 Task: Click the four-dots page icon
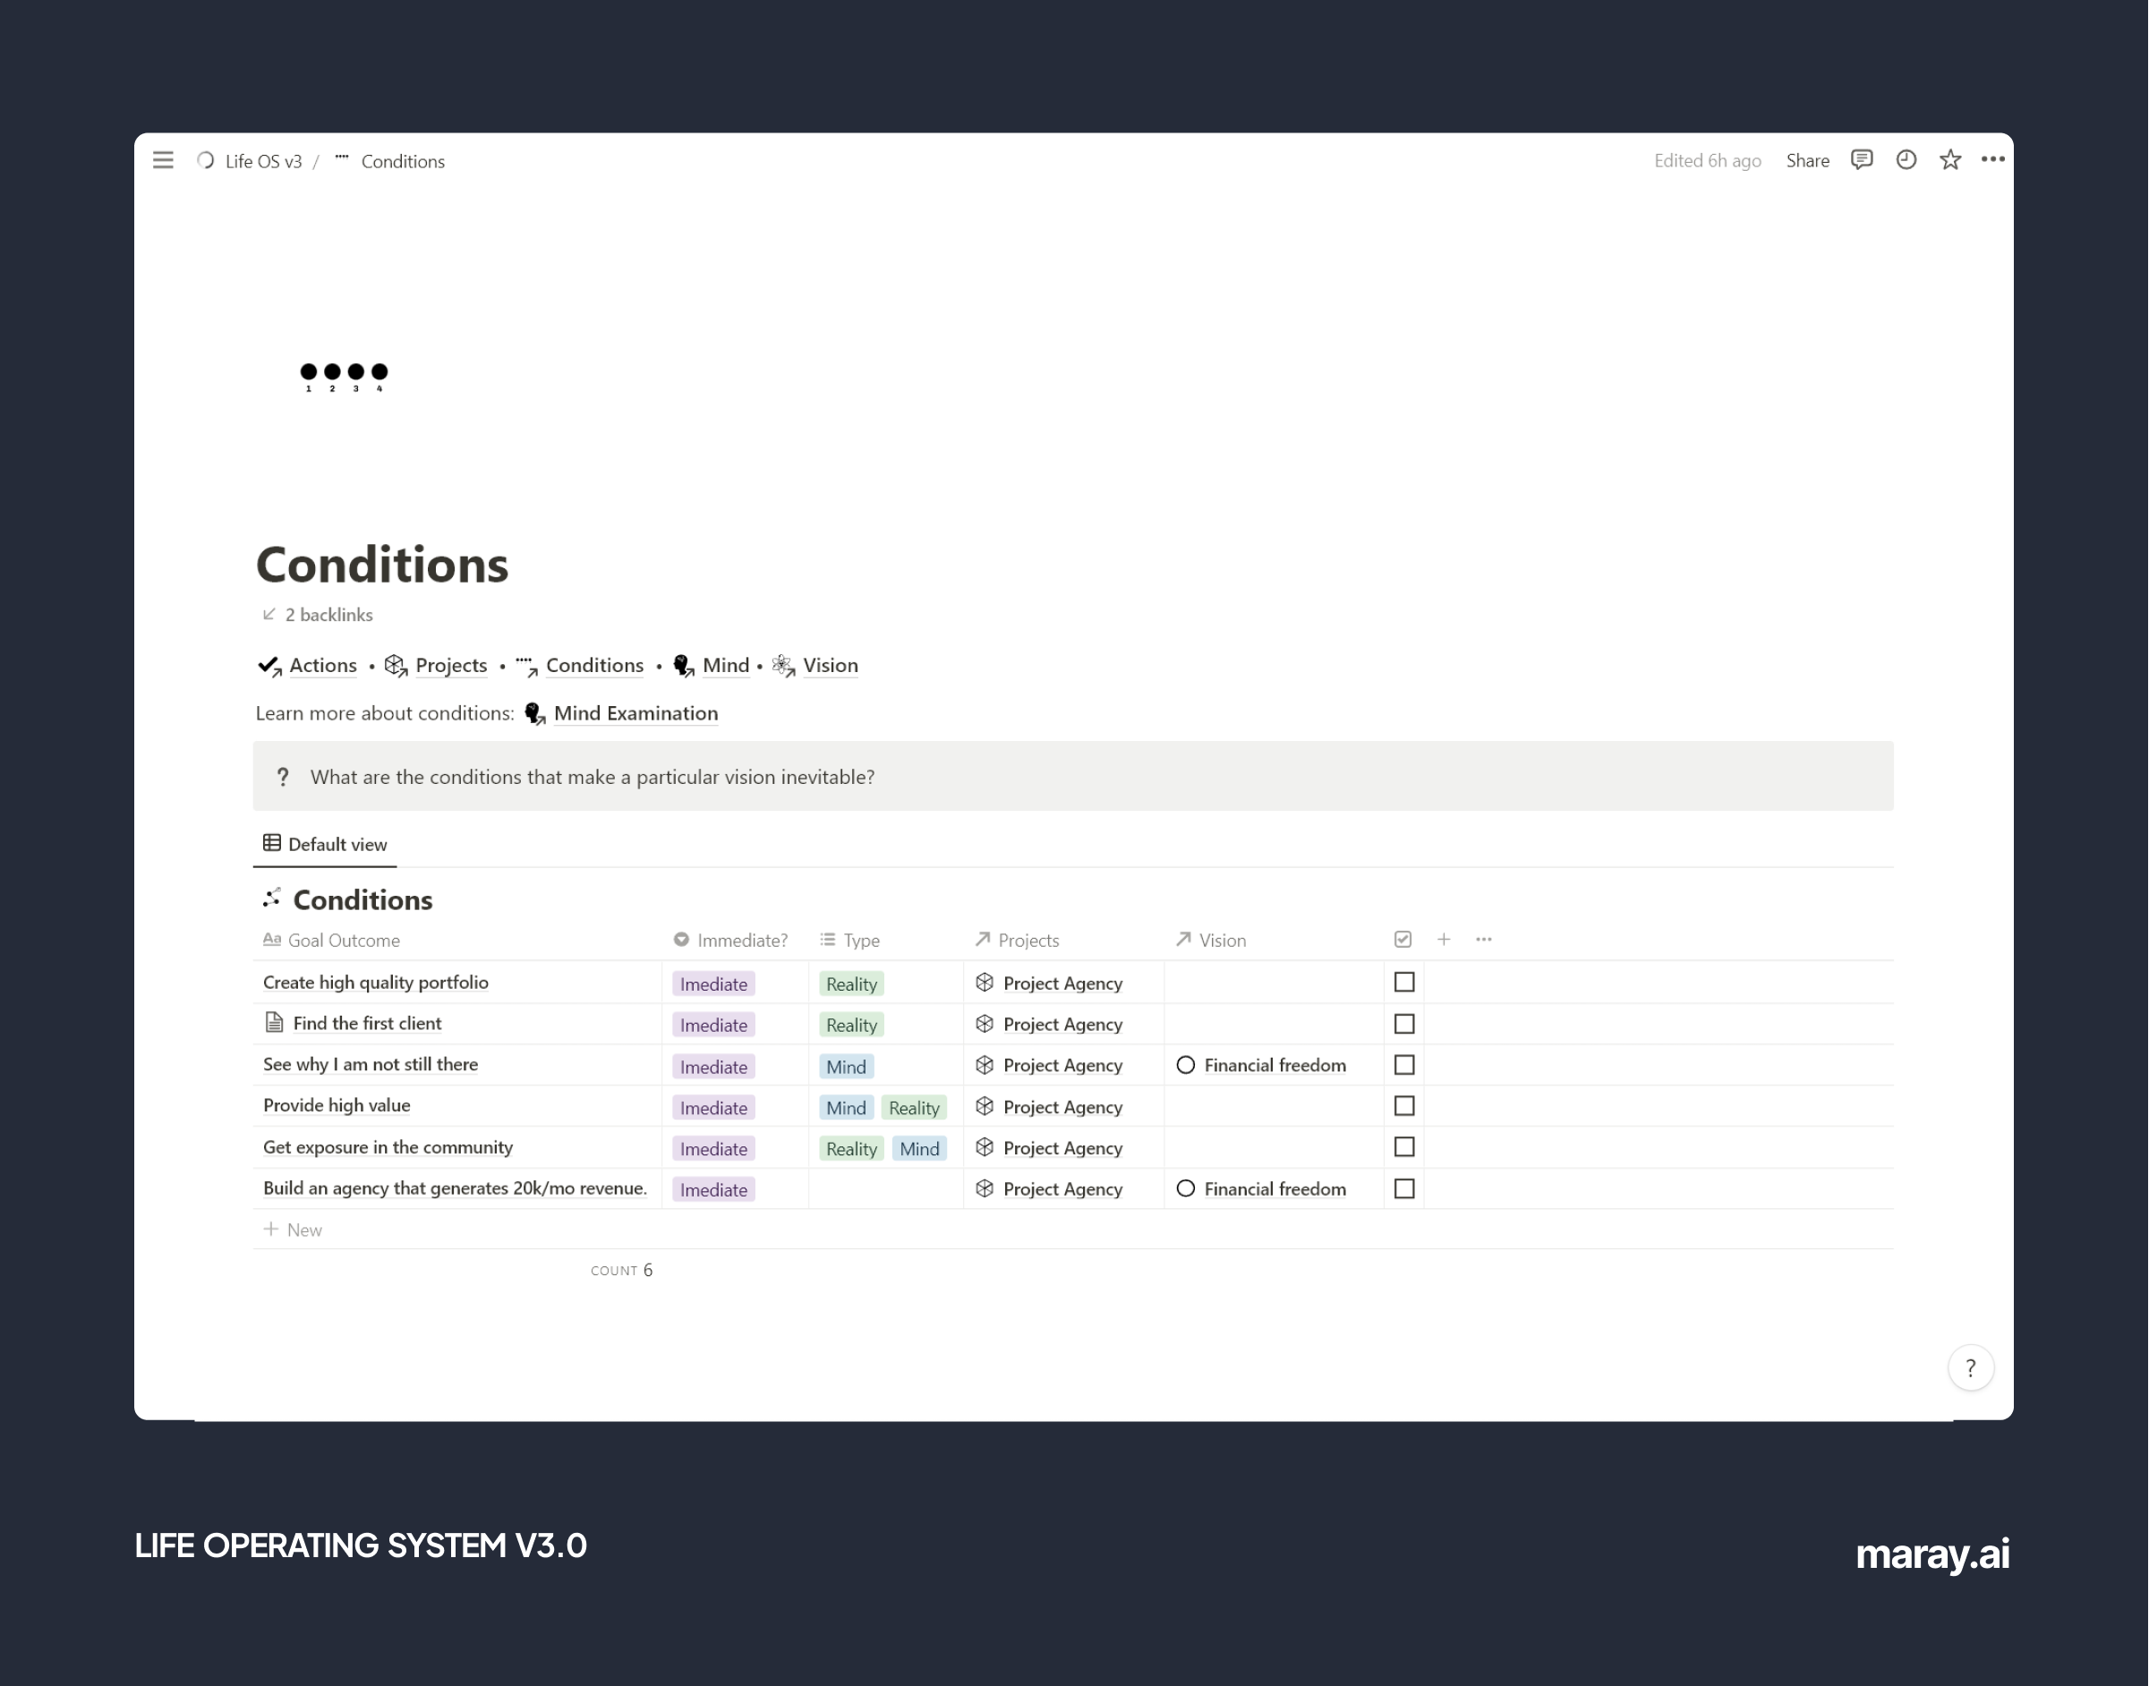[344, 376]
